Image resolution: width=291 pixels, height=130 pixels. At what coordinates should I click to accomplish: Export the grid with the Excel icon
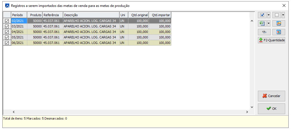click(x=262, y=23)
